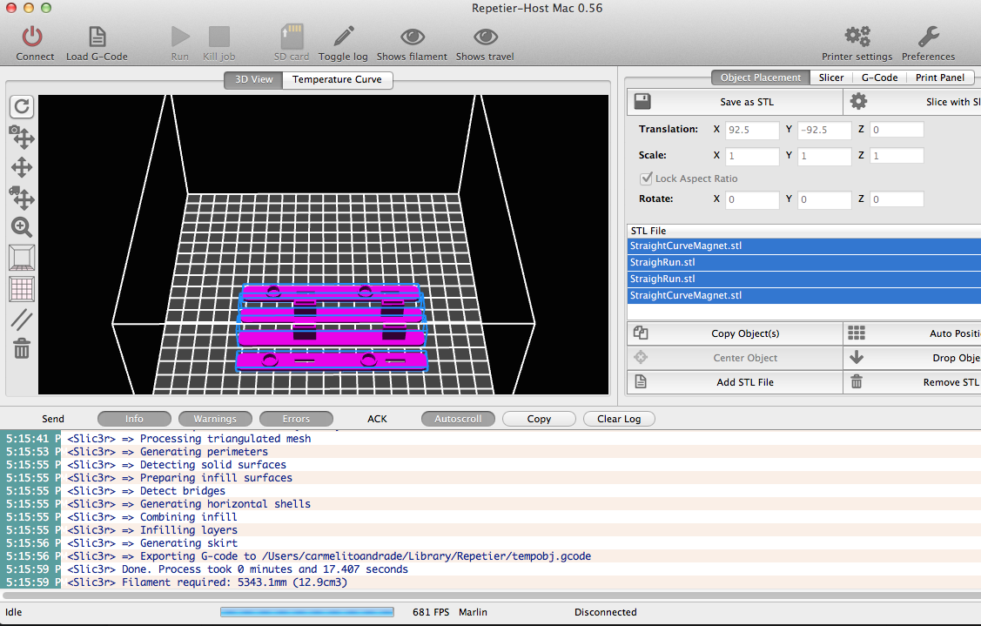Select the plain four-arrow move tool
Image resolution: width=981 pixels, height=626 pixels.
click(22, 167)
